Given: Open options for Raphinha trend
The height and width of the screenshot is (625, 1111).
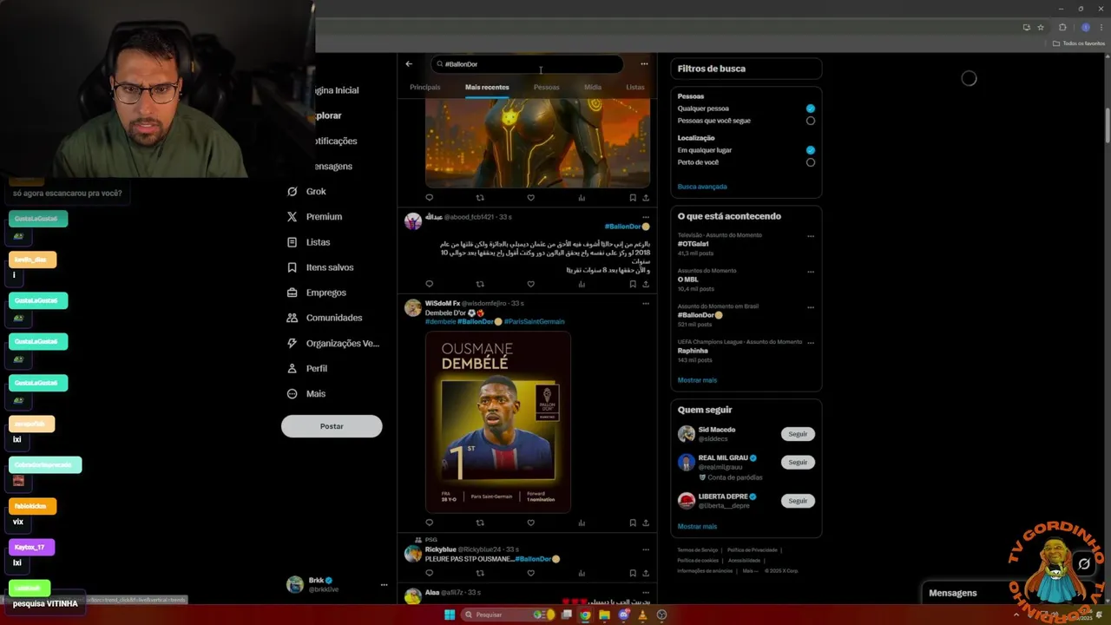Looking at the screenshot, I should 811,343.
